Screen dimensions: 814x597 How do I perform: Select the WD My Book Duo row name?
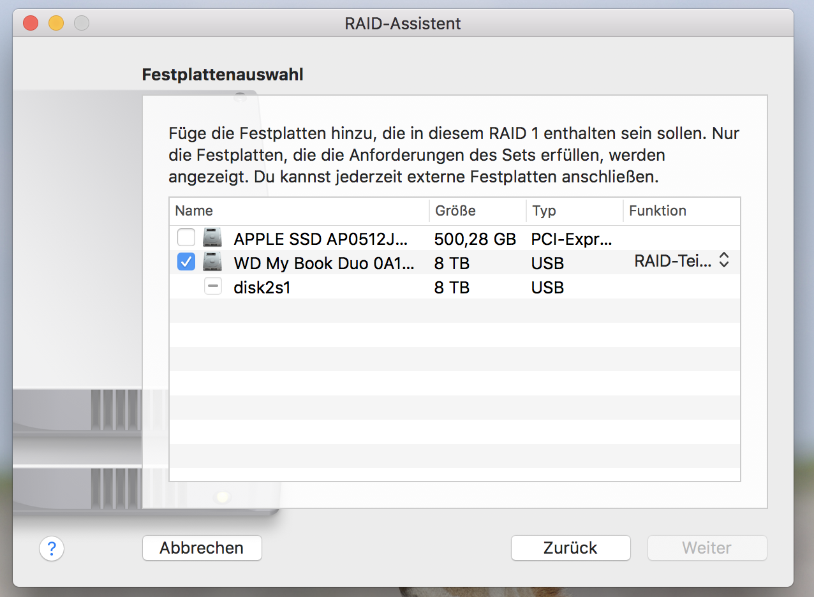click(323, 263)
